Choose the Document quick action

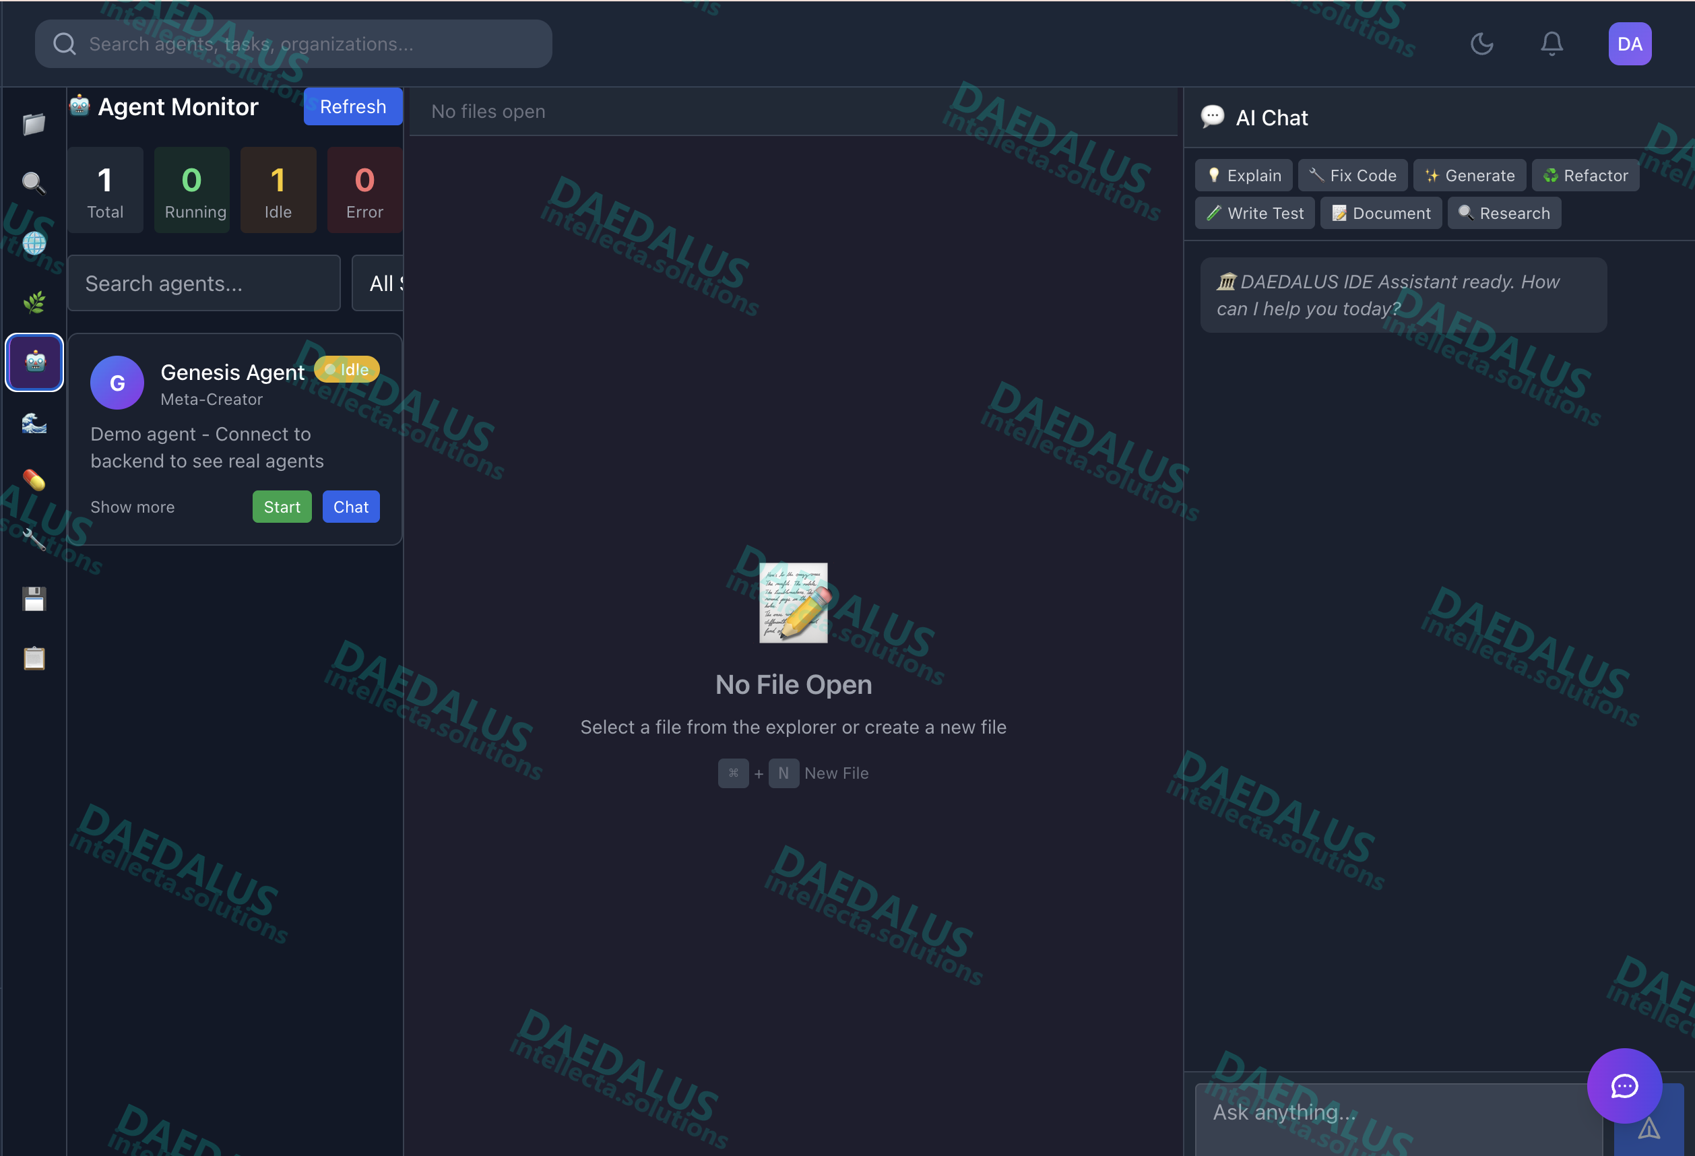pyautogui.click(x=1380, y=213)
